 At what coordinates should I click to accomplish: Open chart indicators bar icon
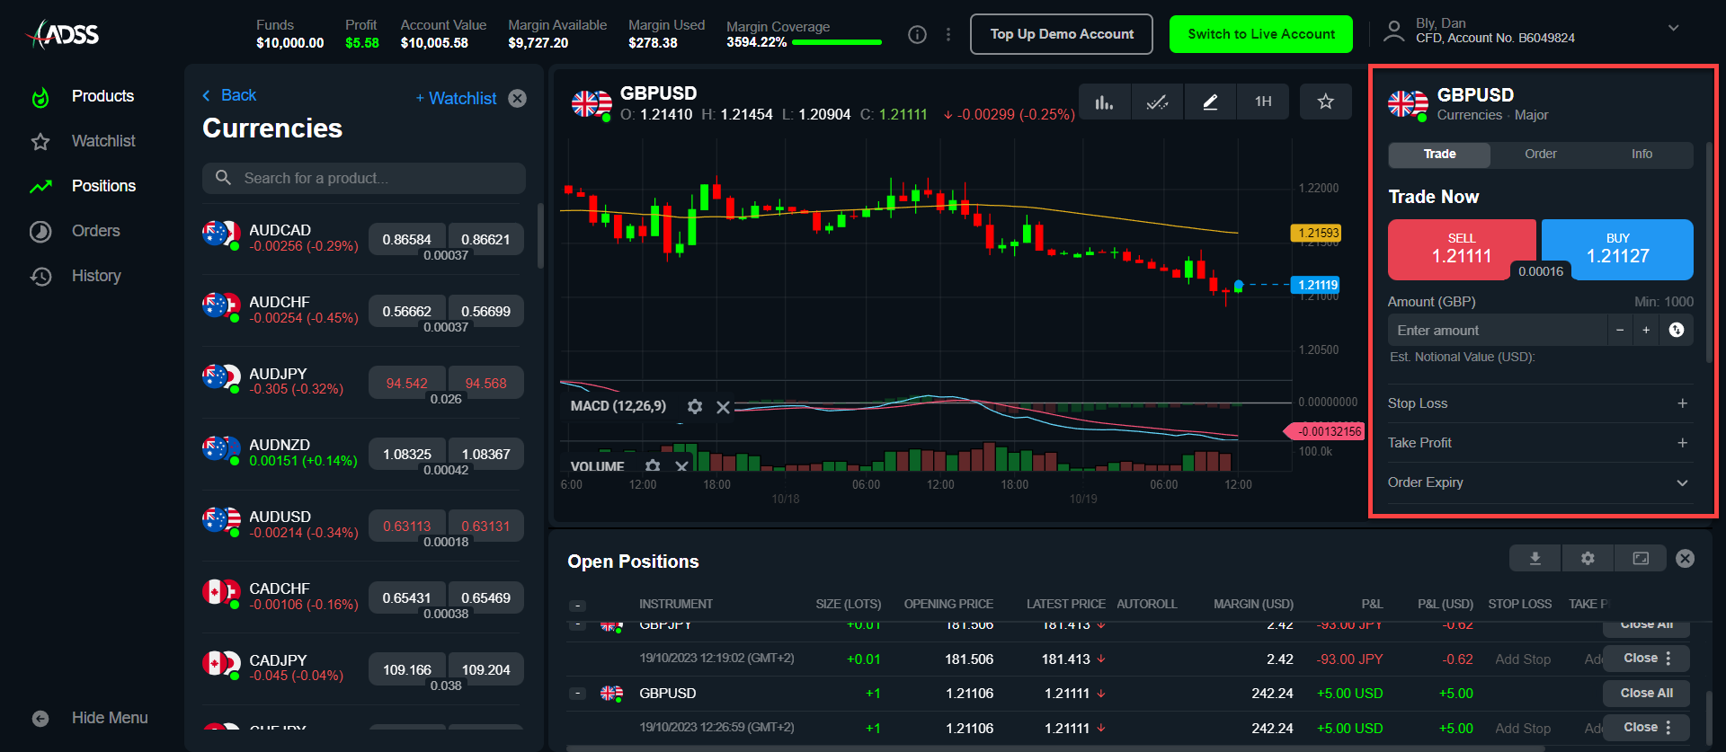(1104, 102)
